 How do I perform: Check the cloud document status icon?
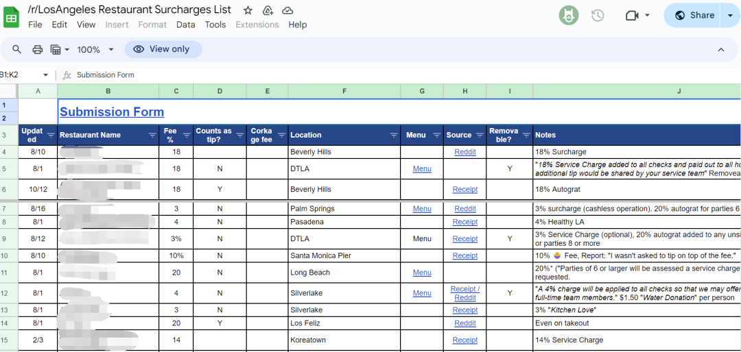[x=287, y=10]
